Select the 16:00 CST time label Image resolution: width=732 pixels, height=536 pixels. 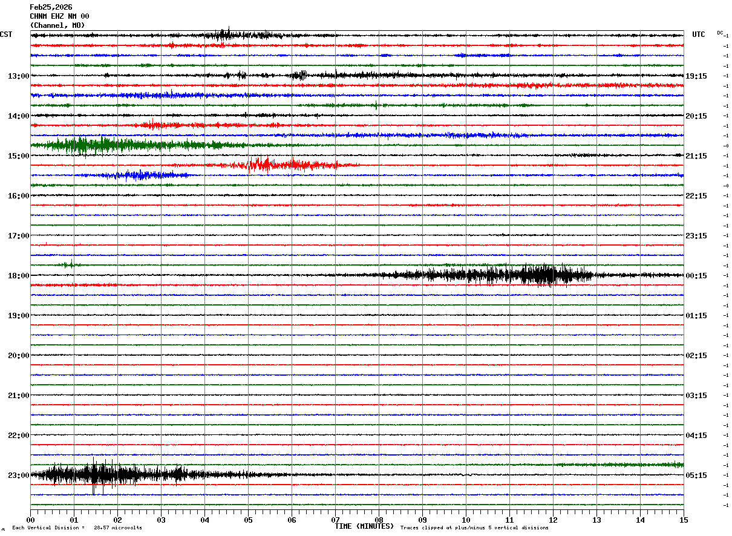point(18,196)
